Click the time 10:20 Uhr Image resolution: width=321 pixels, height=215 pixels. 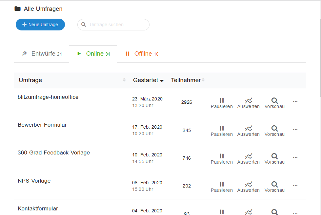143,134
